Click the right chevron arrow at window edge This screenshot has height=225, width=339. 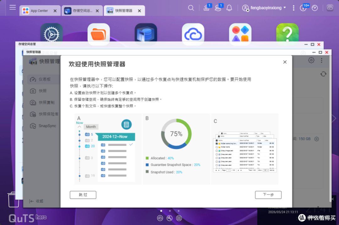point(334,118)
